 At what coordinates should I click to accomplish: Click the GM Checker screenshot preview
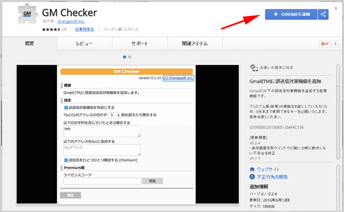128,134
